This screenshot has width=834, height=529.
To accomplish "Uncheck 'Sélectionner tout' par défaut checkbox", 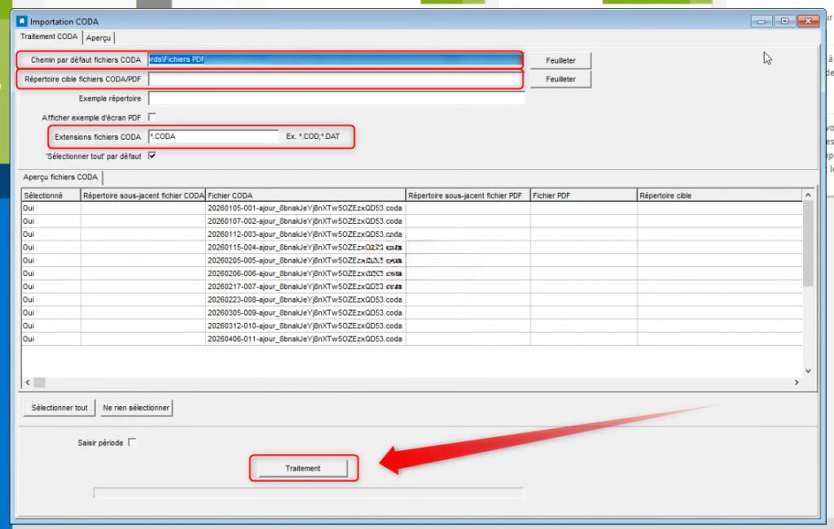I will pyautogui.click(x=152, y=155).
